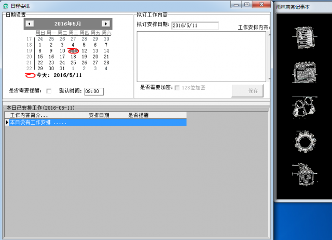332x240 pixels.
Task: Maximize the 日程安排 window
Action: pyautogui.click(x=247, y=5)
